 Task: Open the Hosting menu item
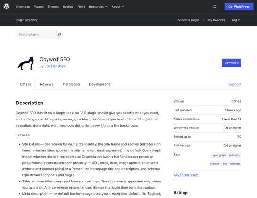click(68, 7)
